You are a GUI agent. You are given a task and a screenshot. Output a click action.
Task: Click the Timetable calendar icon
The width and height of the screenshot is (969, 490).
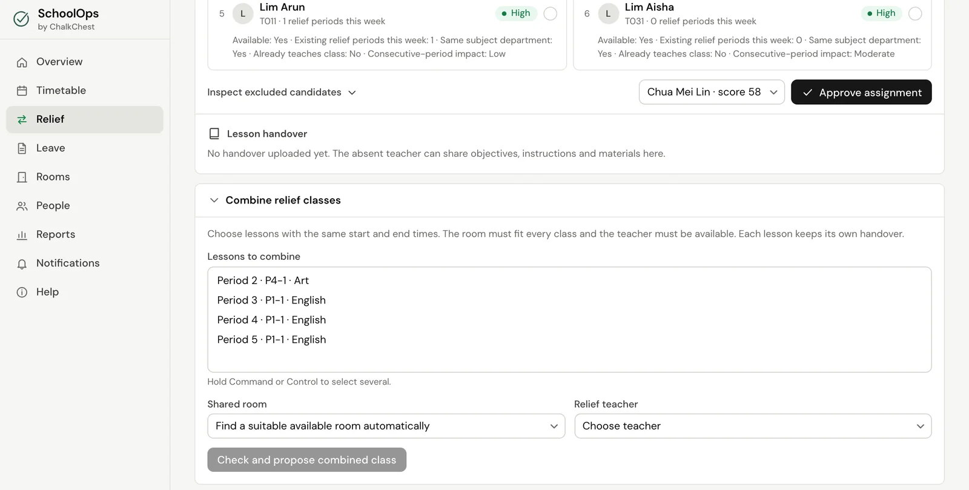[22, 91]
